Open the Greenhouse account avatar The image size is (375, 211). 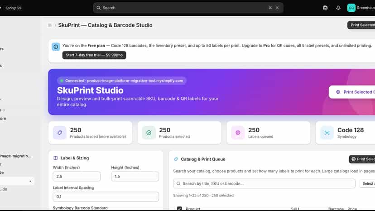point(351,8)
